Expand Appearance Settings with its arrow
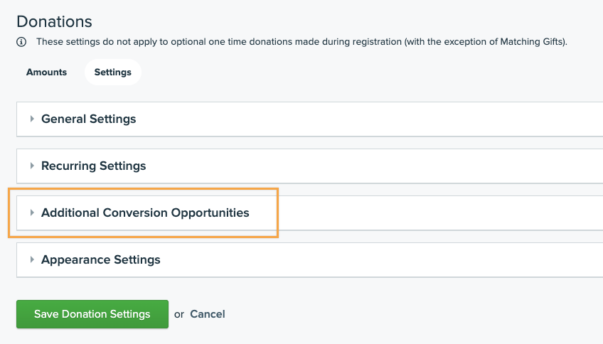603x344 pixels. click(x=32, y=259)
